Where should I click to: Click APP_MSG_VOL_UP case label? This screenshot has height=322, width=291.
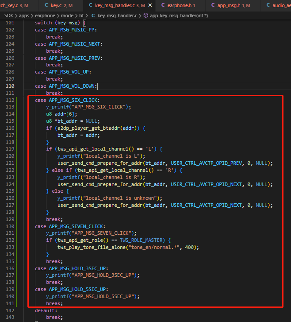click(x=69, y=72)
